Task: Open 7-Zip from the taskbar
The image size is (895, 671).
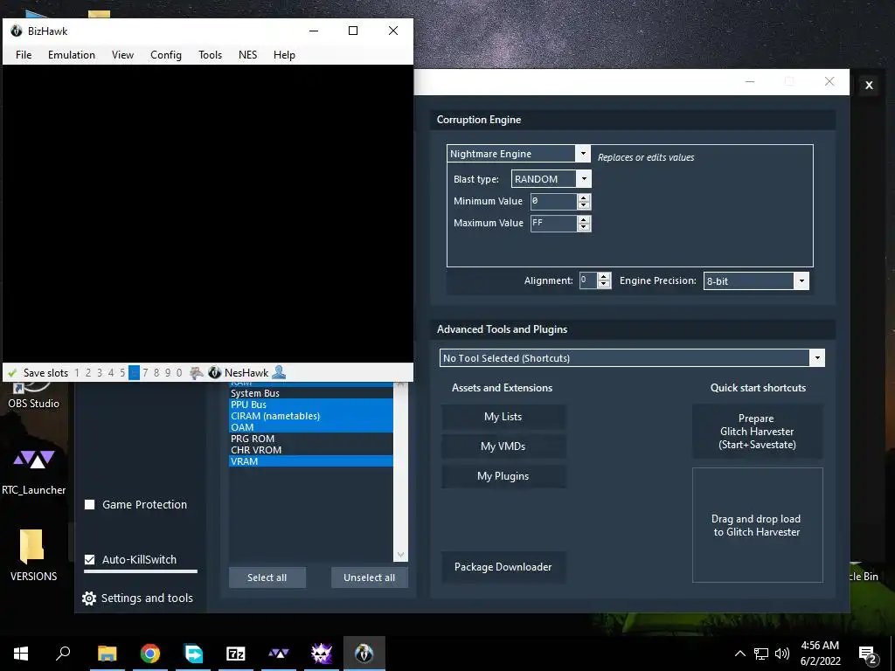Action: click(x=236, y=654)
